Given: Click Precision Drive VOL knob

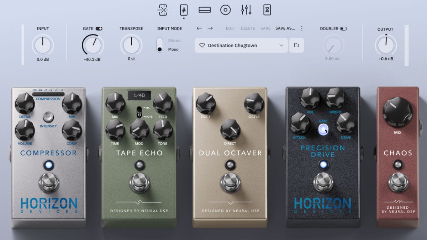Looking at the screenshot, I should point(310,98).
